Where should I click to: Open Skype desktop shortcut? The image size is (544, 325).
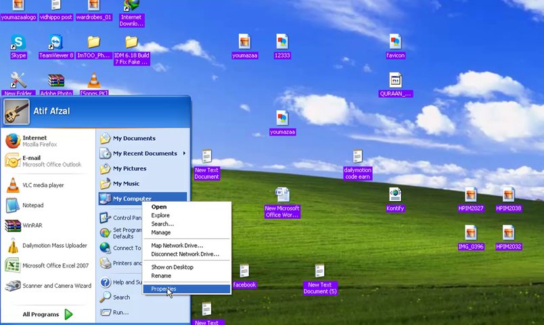pyautogui.click(x=18, y=43)
